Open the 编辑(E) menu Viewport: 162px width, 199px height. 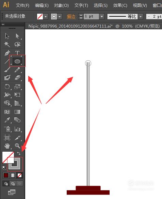(42, 5)
